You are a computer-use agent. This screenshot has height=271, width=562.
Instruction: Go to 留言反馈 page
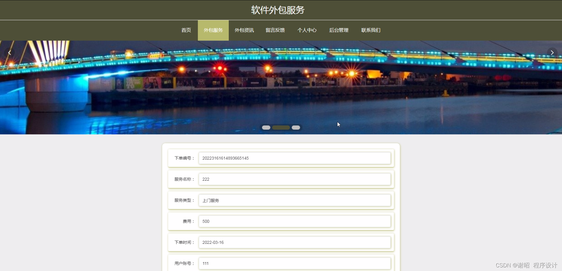tap(275, 30)
